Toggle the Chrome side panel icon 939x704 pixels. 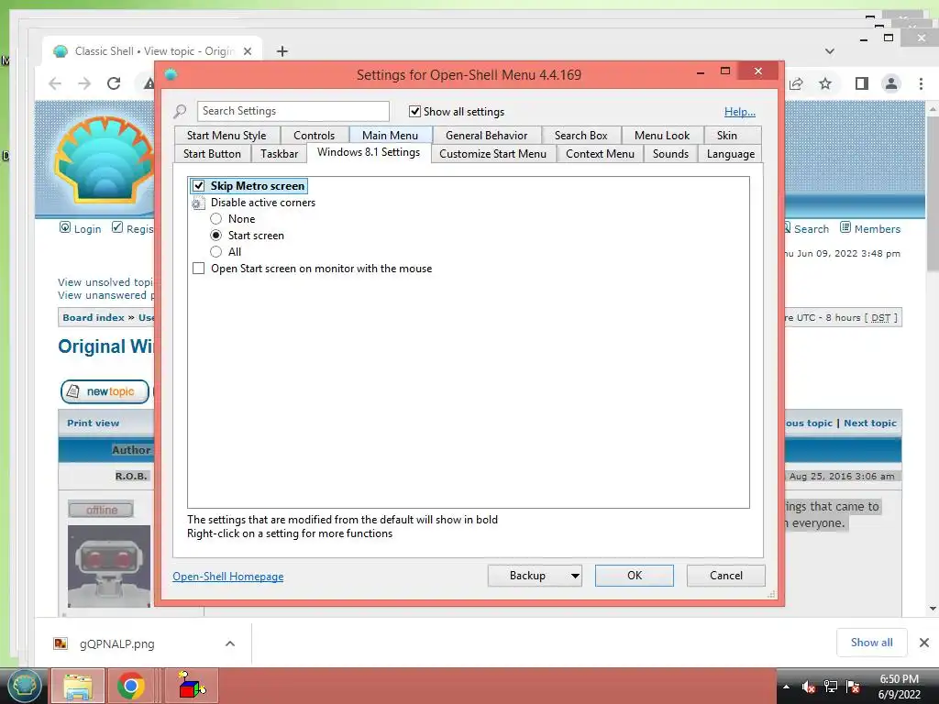click(862, 83)
